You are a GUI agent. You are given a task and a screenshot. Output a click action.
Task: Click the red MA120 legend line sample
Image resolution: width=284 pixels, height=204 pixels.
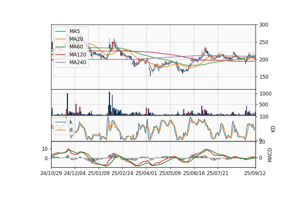[x=60, y=55]
